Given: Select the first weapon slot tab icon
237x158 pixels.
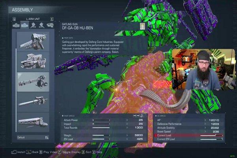Looking at the screenshot, I should 16,25.
